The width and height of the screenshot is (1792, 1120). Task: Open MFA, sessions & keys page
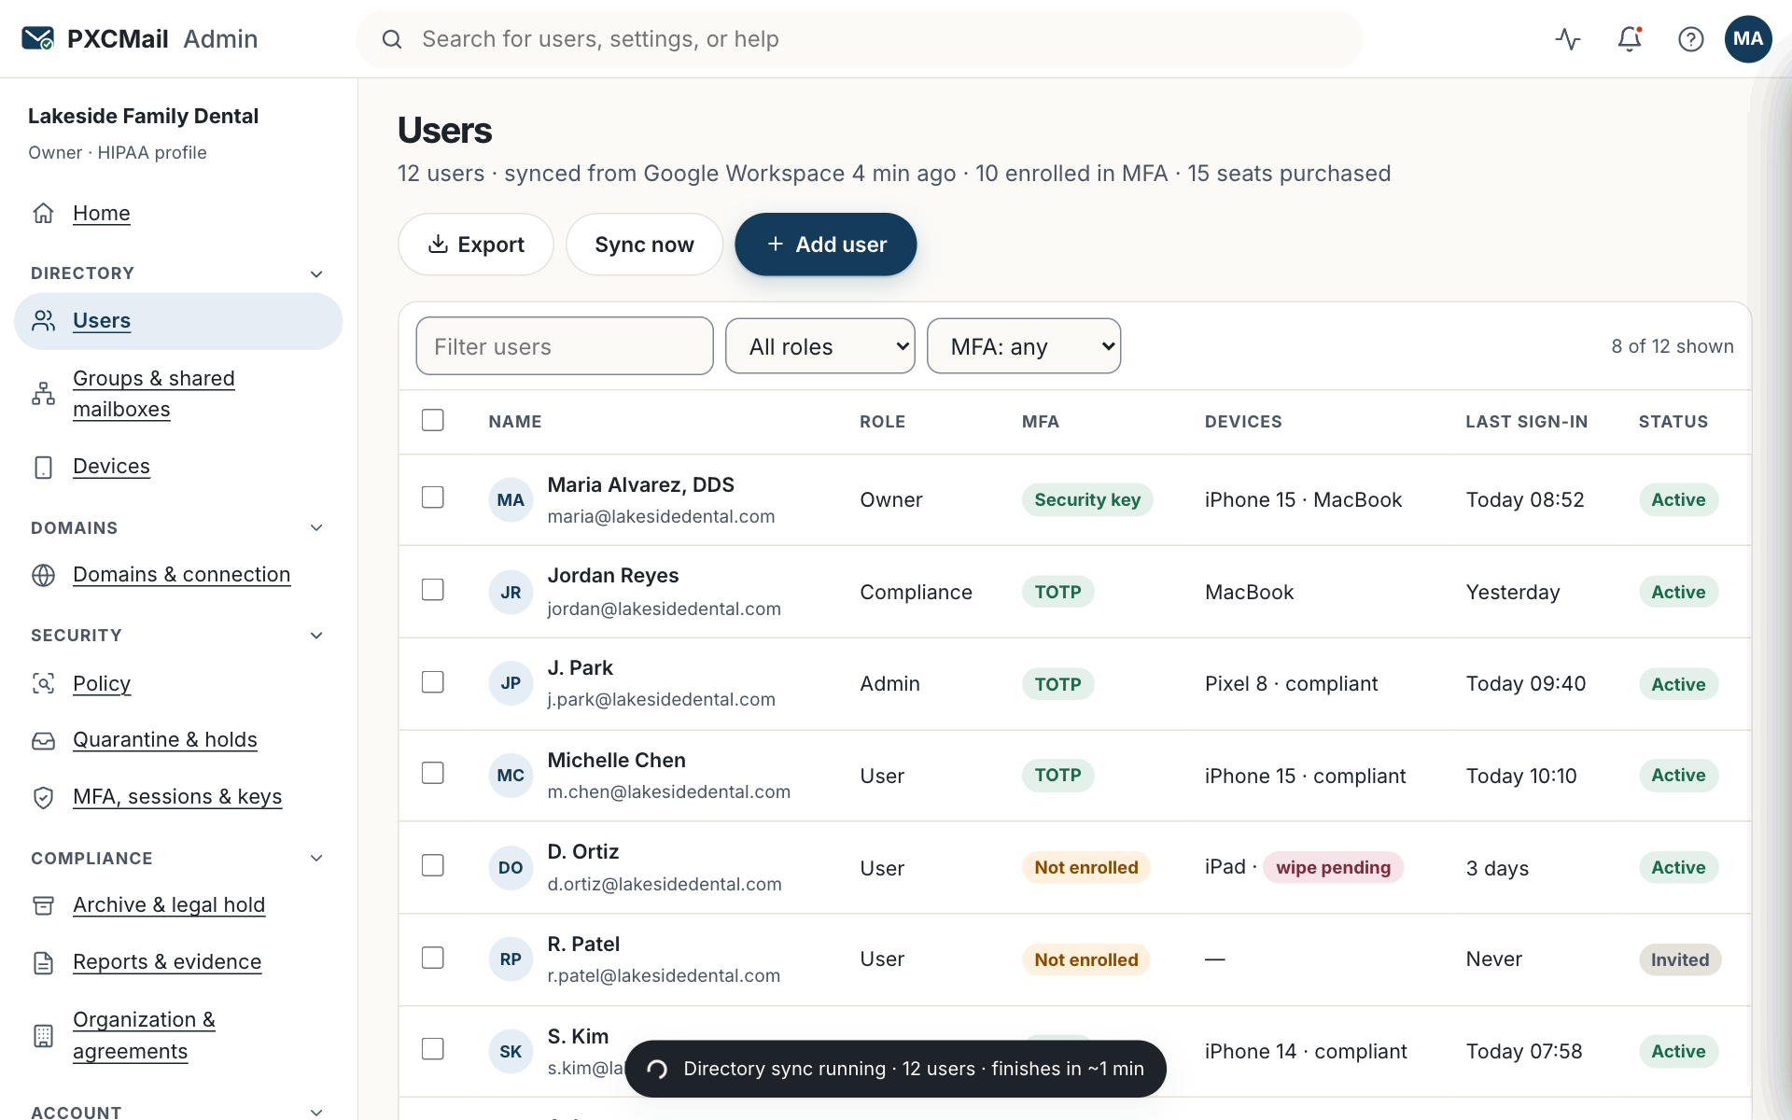177,797
